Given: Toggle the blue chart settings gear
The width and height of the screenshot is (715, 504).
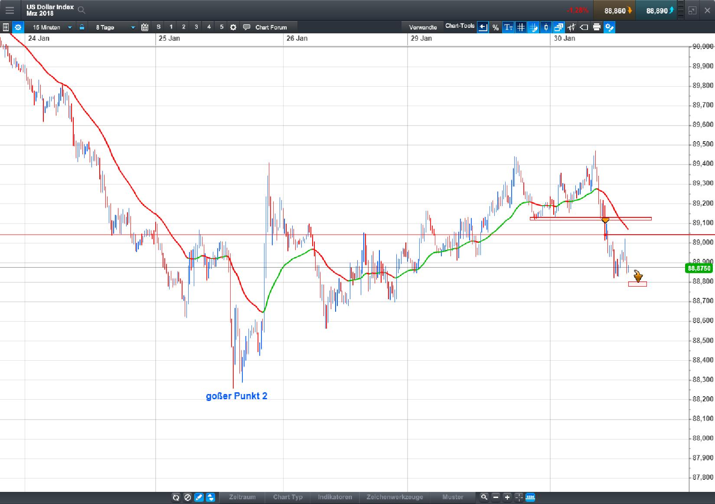Looking at the screenshot, I should (18, 27).
